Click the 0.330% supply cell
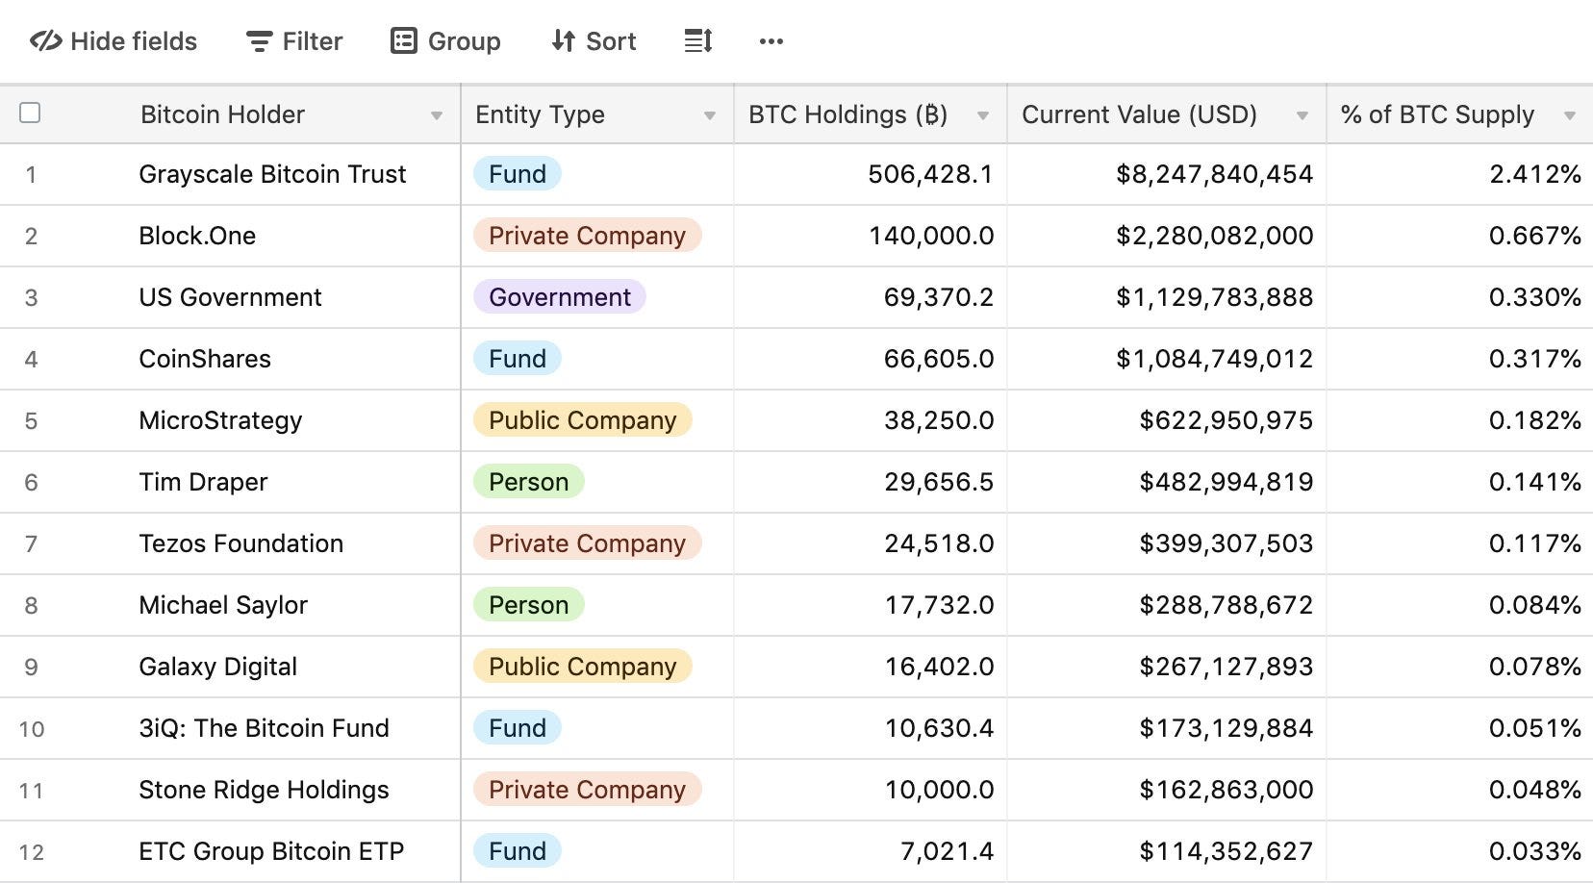 [1460, 297]
